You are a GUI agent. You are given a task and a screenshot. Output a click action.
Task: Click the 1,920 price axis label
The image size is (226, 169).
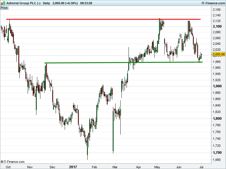(217, 80)
